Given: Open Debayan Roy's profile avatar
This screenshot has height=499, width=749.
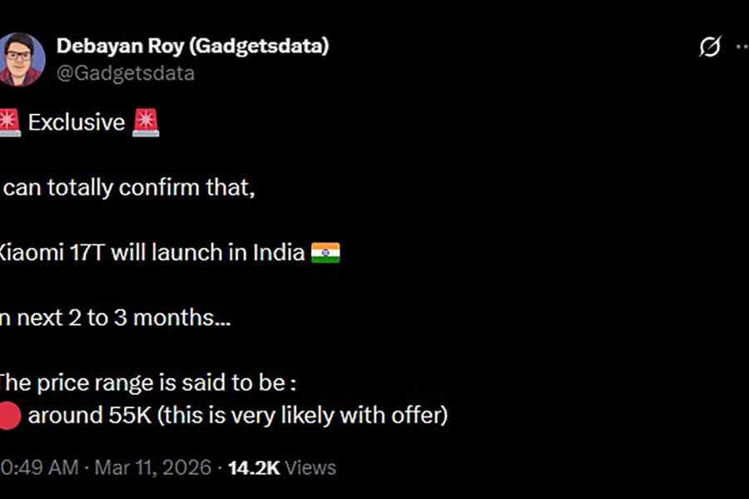Looking at the screenshot, I should 21,59.
